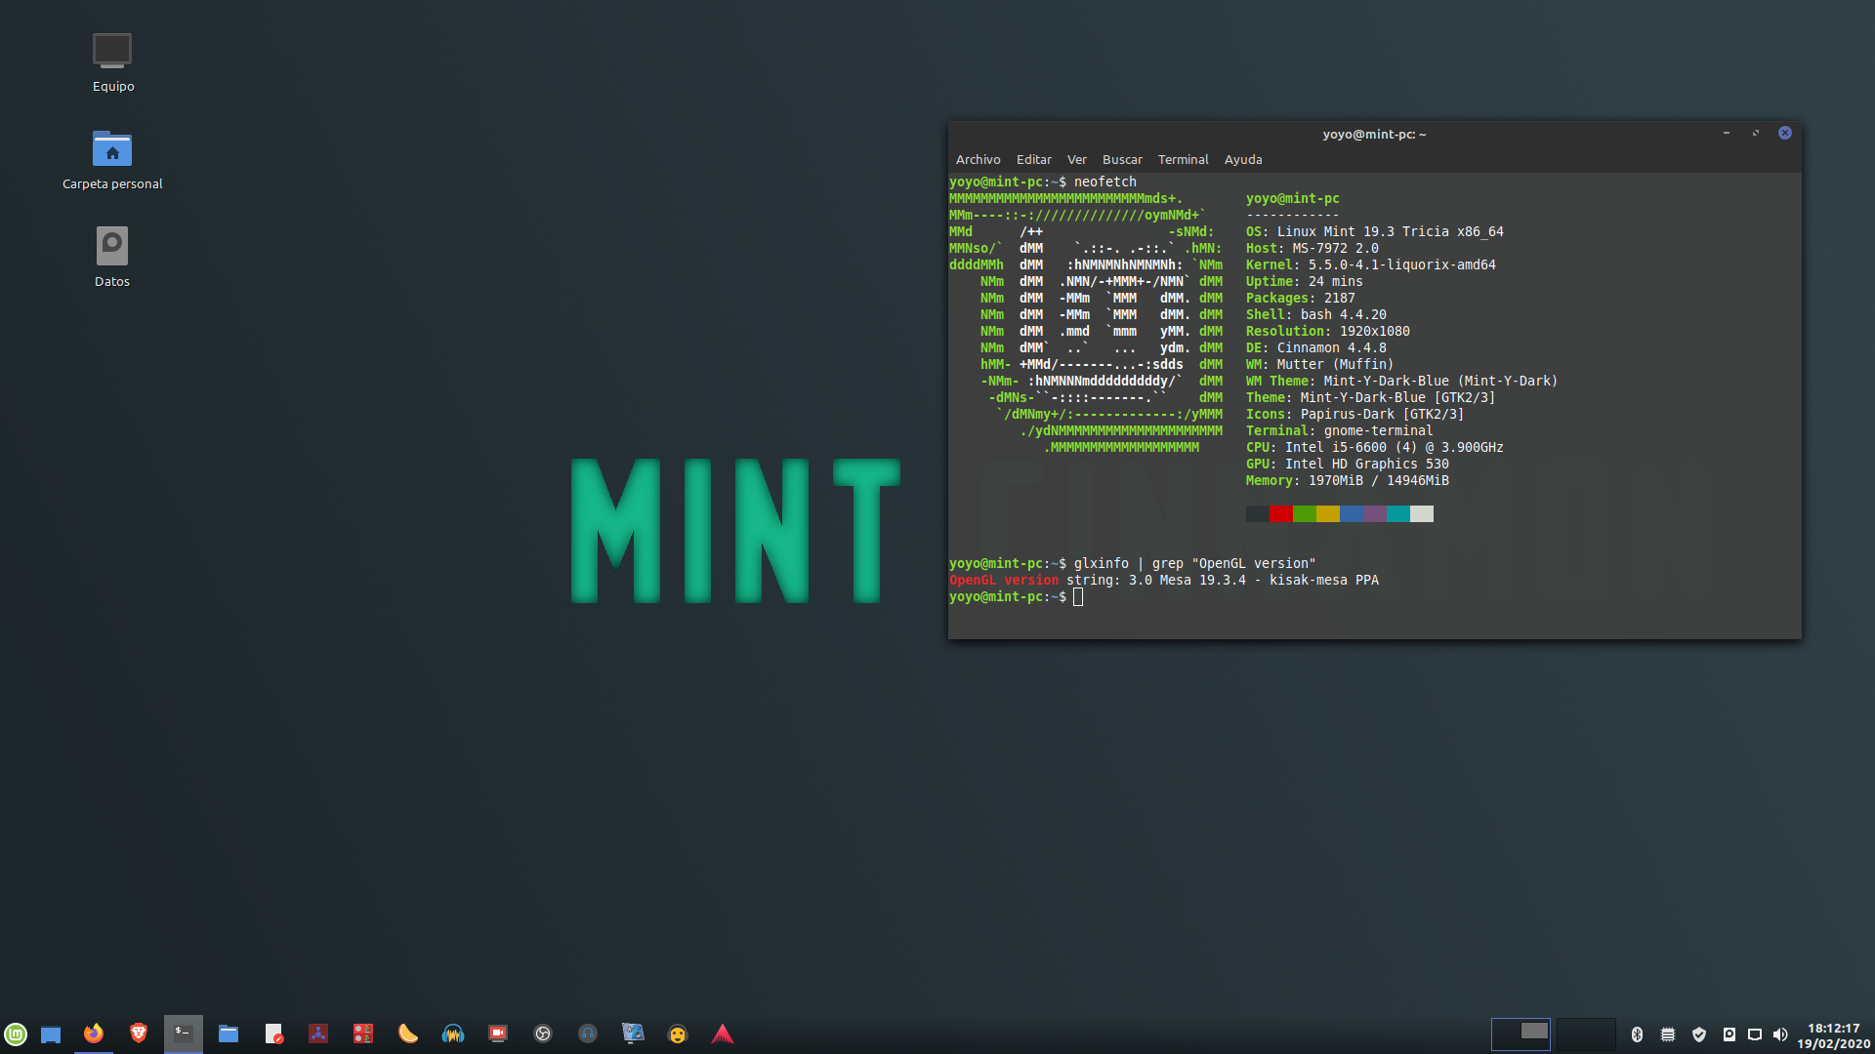1875x1054 pixels.
Task: Open the Archivo menu in terminal
Action: [x=978, y=159]
